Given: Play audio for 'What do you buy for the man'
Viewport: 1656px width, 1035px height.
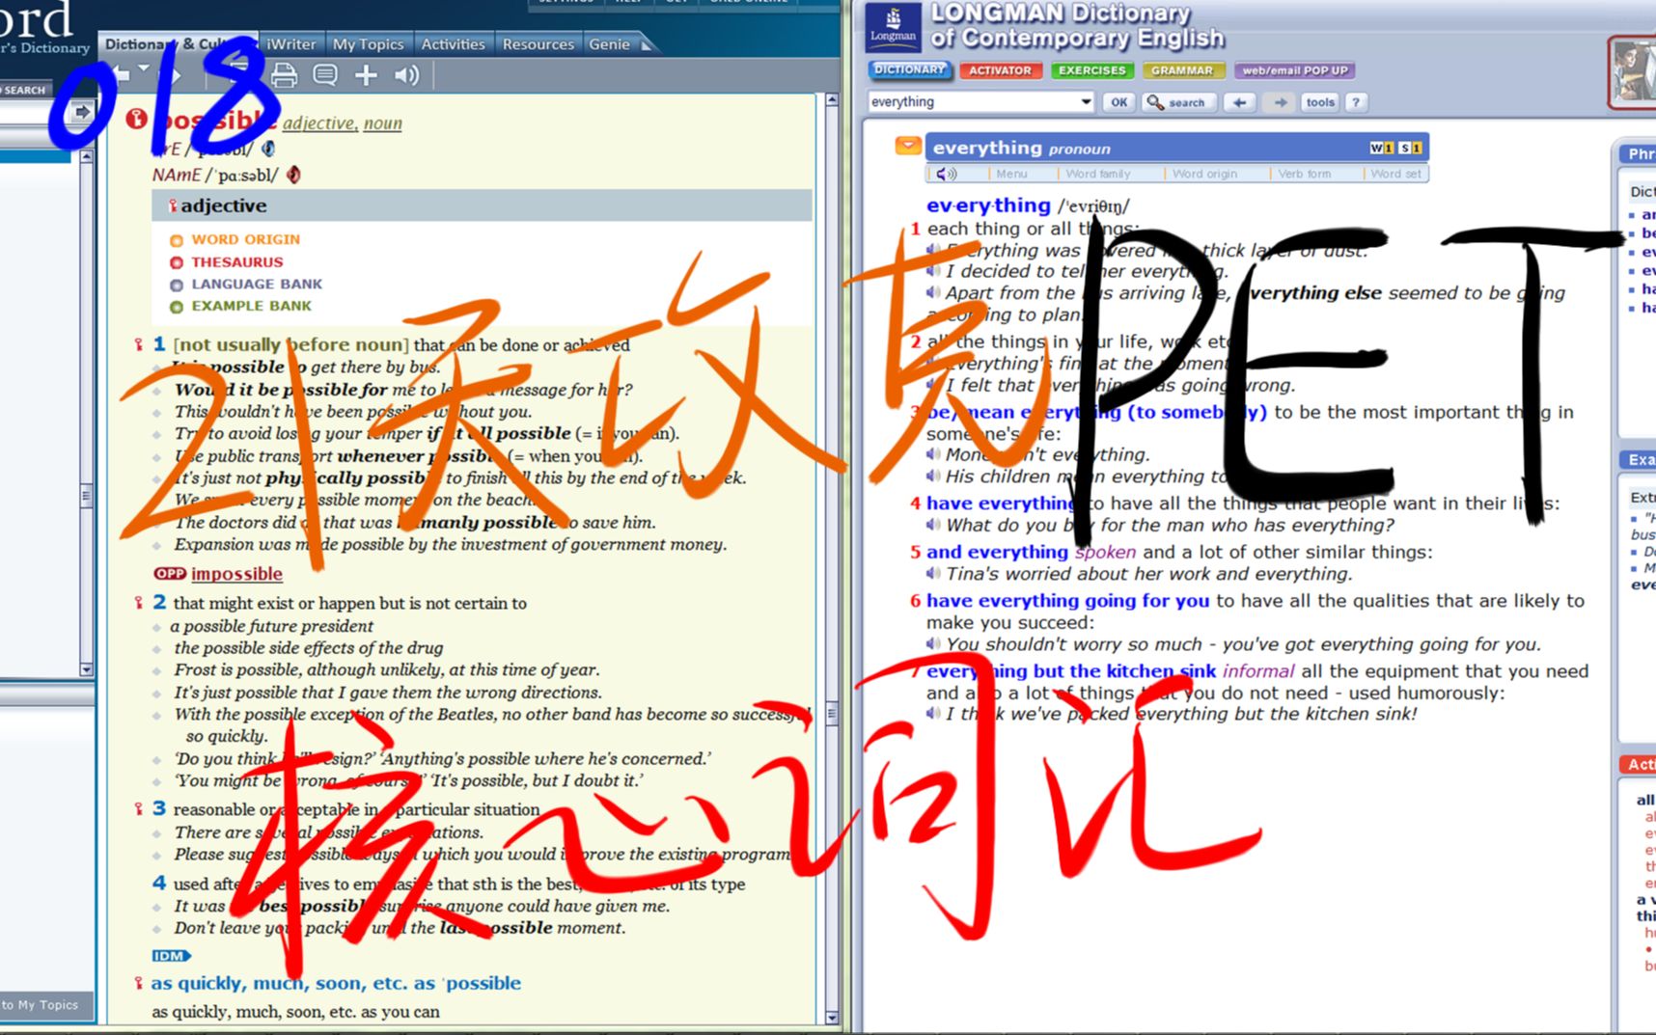Looking at the screenshot, I should point(933,525).
